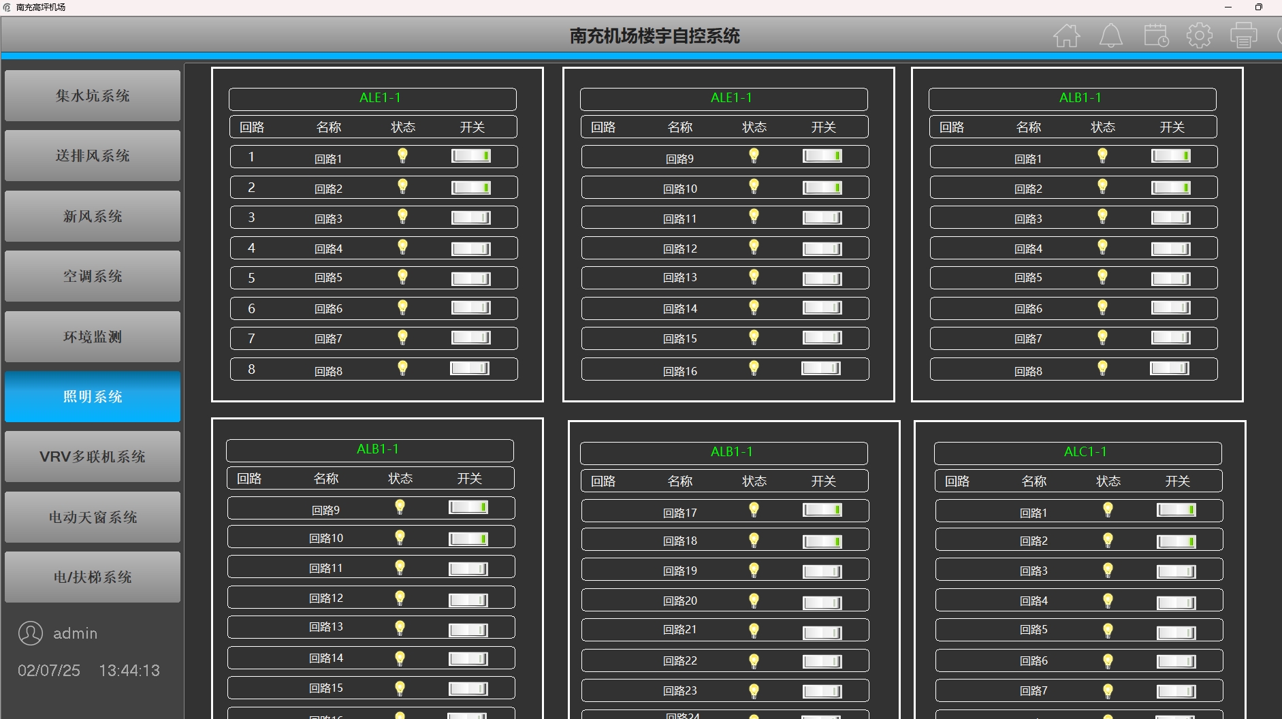Viewport: 1282px width, 719px height.
Task: Toggle the 回路1 switch in ALC1-1 panel
Action: point(1176,510)
